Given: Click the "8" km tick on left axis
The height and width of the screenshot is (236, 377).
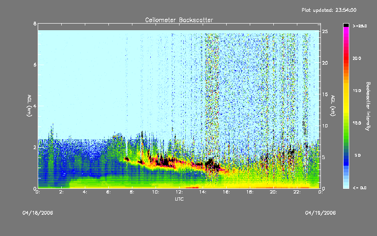Looking at the screenshot, I should (x=35, y=24).
